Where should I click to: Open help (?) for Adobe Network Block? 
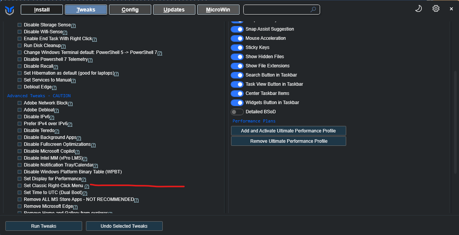pos(70,103)
